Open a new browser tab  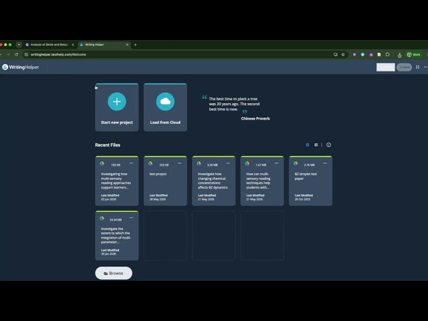135,45
